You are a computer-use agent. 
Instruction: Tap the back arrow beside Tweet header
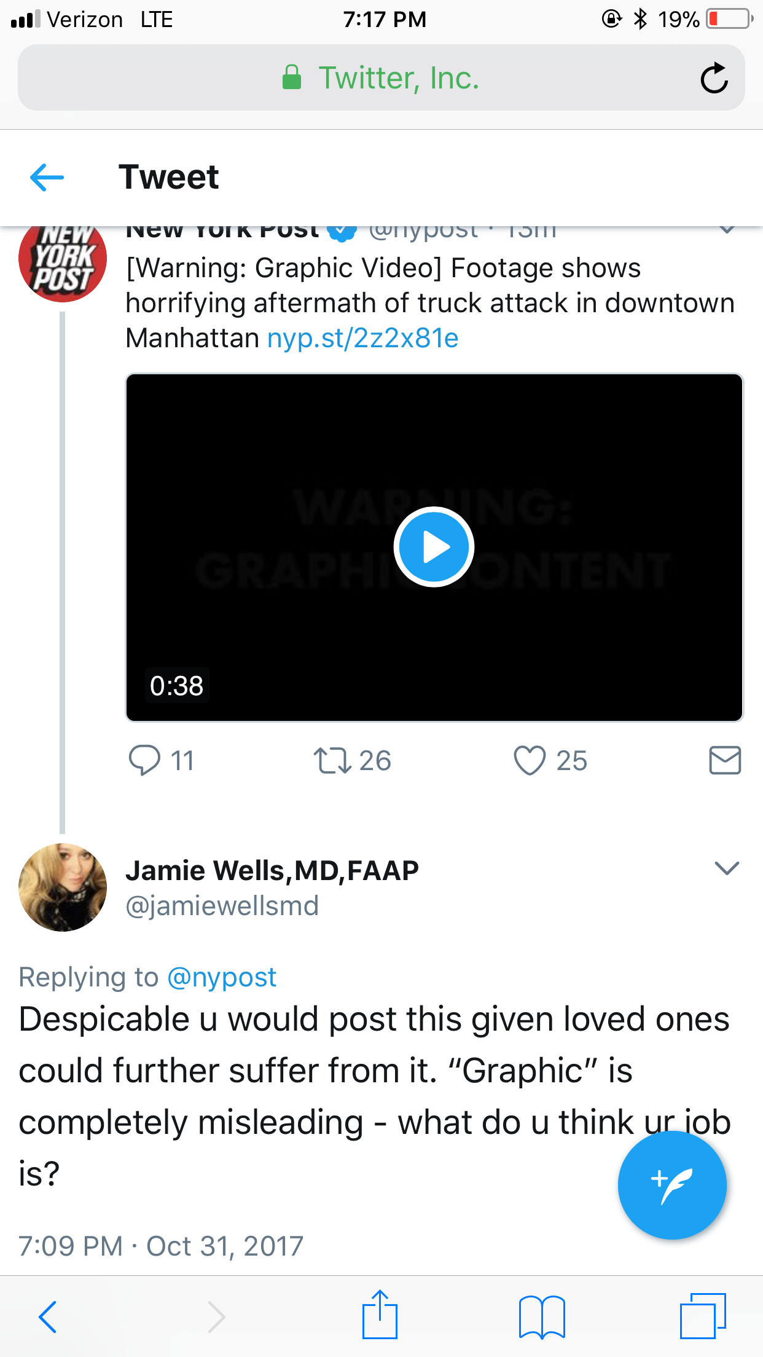[47, 178]
